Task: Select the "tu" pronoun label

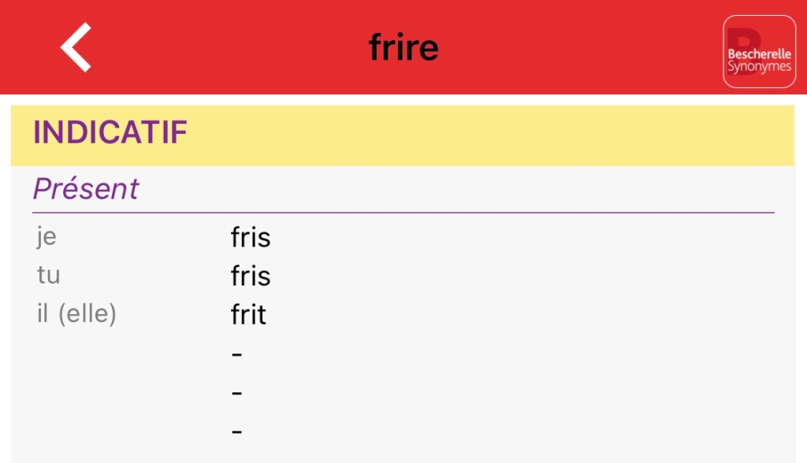Action: coord(48,276)
